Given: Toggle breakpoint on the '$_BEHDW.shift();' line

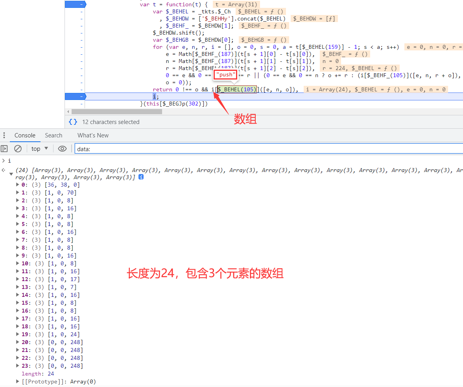Looking at the screenshot, I should [x=81, y=33].
